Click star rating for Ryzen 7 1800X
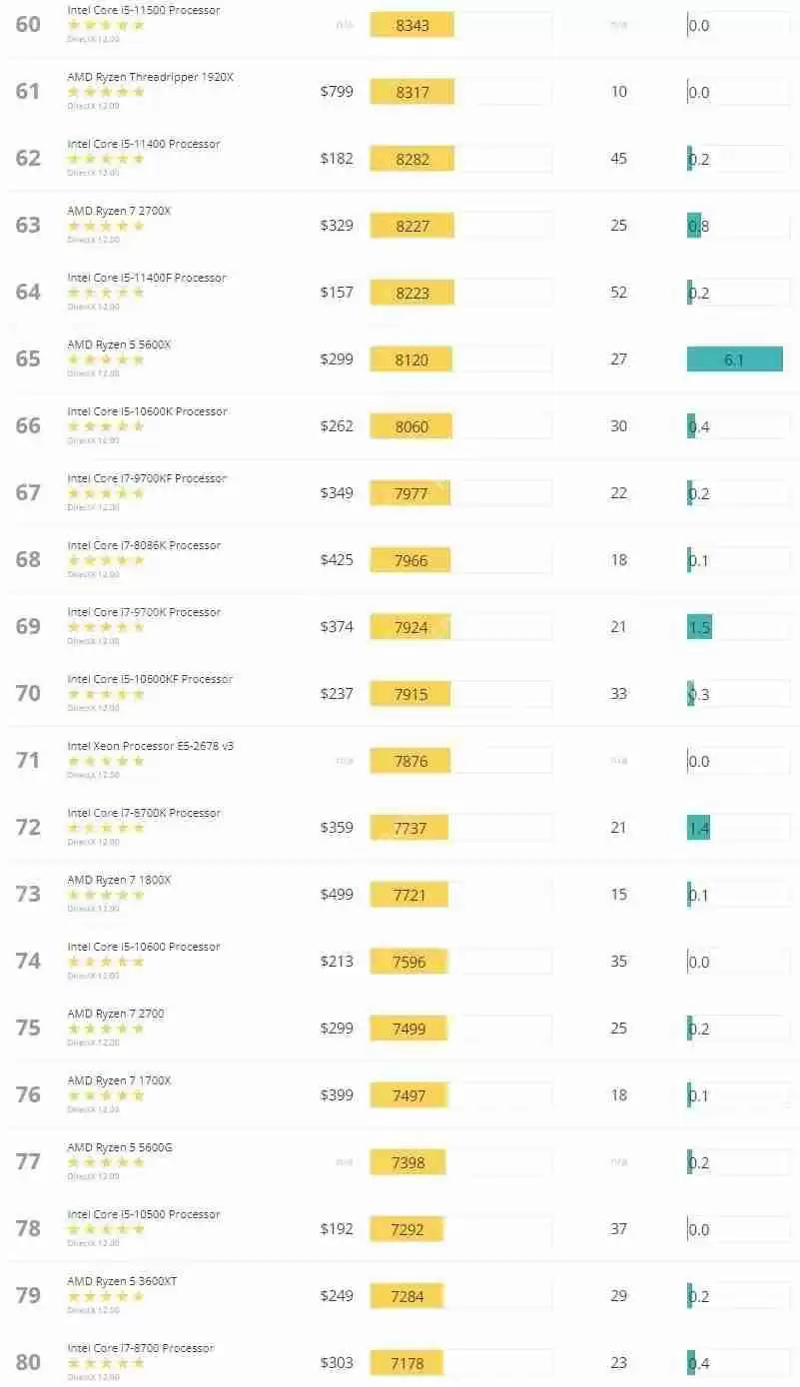This screenshot has width=800, height=1387. 106,895
